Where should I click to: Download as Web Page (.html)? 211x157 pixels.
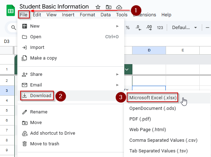point(167,130)
